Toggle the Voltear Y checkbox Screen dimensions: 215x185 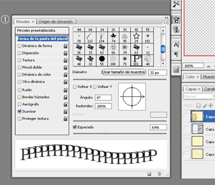(94, 87)
